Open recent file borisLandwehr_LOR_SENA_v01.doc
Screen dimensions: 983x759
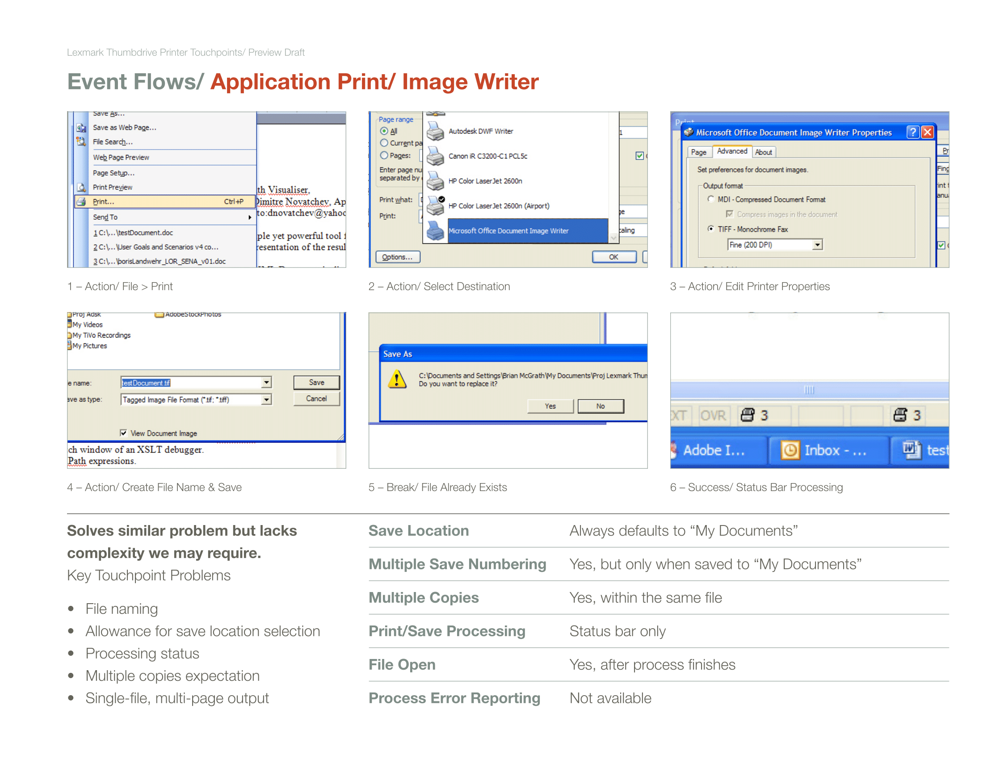pos(160,262)
